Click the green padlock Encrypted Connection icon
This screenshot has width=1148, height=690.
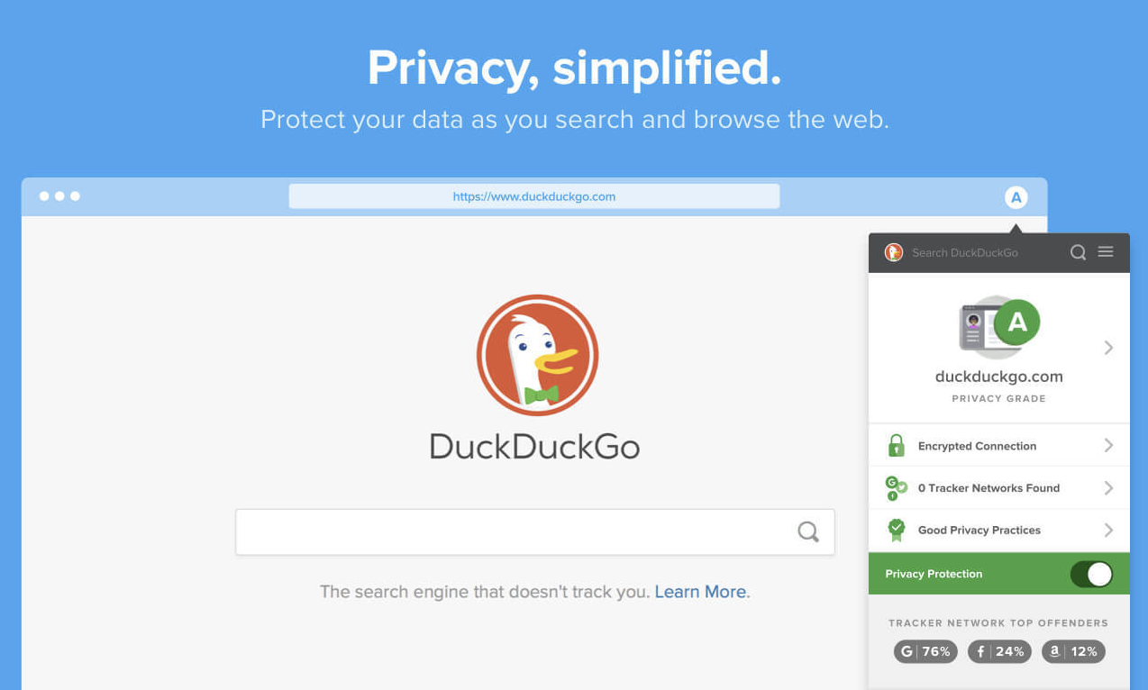(896, 445)
